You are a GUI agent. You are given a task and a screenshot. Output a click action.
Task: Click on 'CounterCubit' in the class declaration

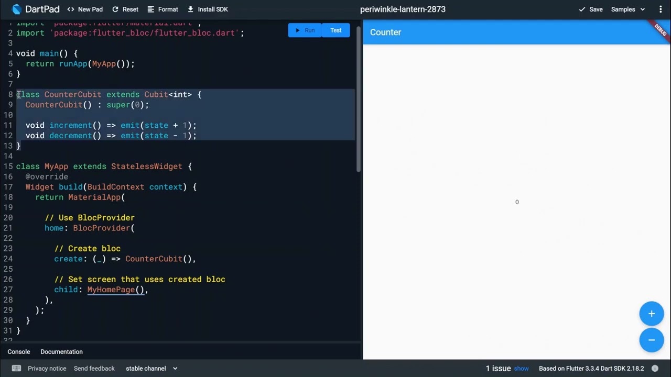click(x=73, y=94)
